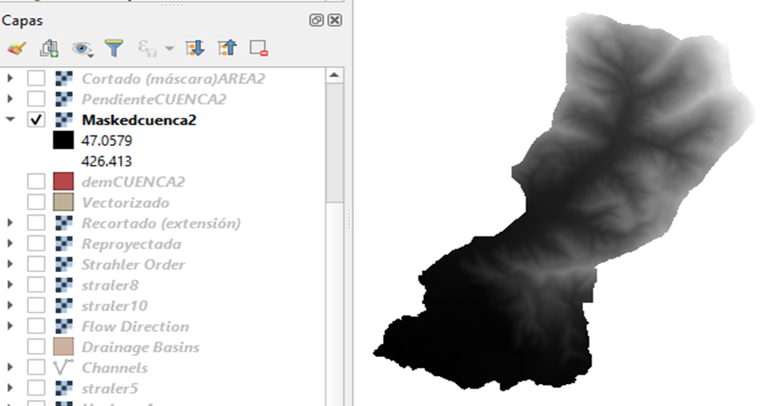Float the Capas panel using dock icon
This screenshot has height=406, width=768.
(x=317, y=21)
